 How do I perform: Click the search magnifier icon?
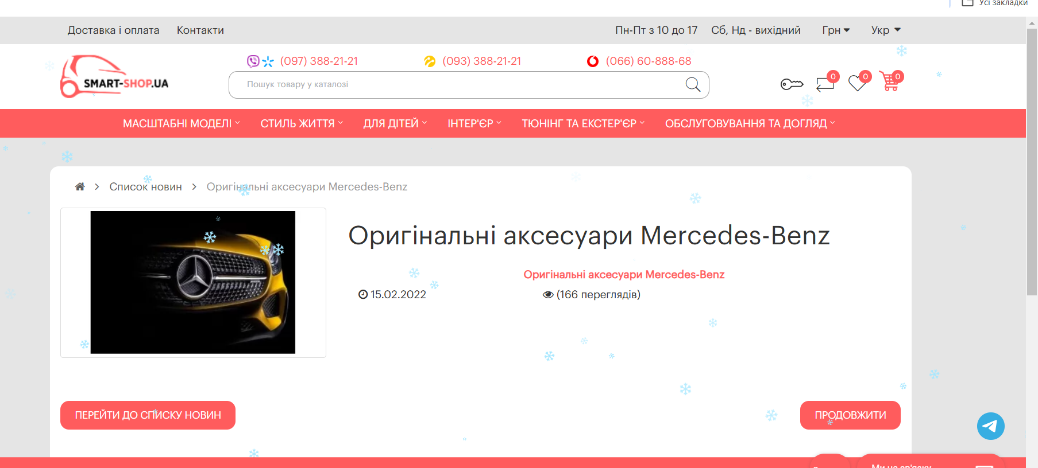[693, 85]
